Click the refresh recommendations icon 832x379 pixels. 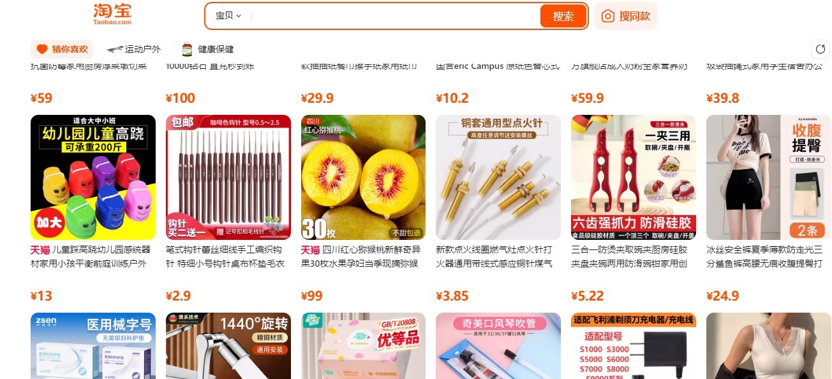click(821, 49)
